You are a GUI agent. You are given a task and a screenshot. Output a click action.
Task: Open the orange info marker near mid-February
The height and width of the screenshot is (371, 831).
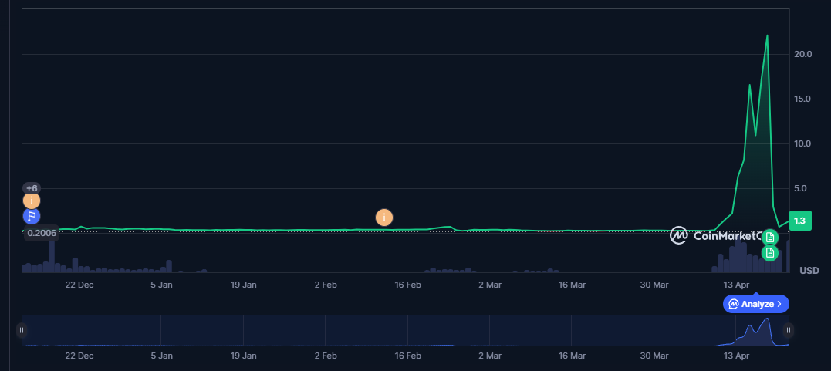click(383, 218)
